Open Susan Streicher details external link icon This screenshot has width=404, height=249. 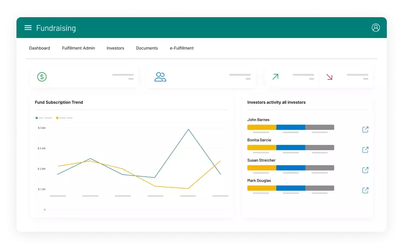[x=365, y=170]
